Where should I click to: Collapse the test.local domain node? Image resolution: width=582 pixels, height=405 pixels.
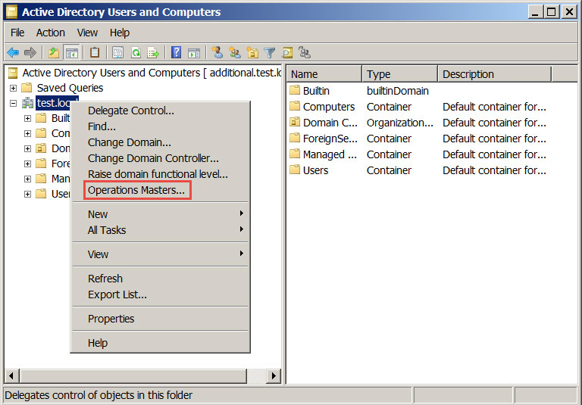coord(13,103)
